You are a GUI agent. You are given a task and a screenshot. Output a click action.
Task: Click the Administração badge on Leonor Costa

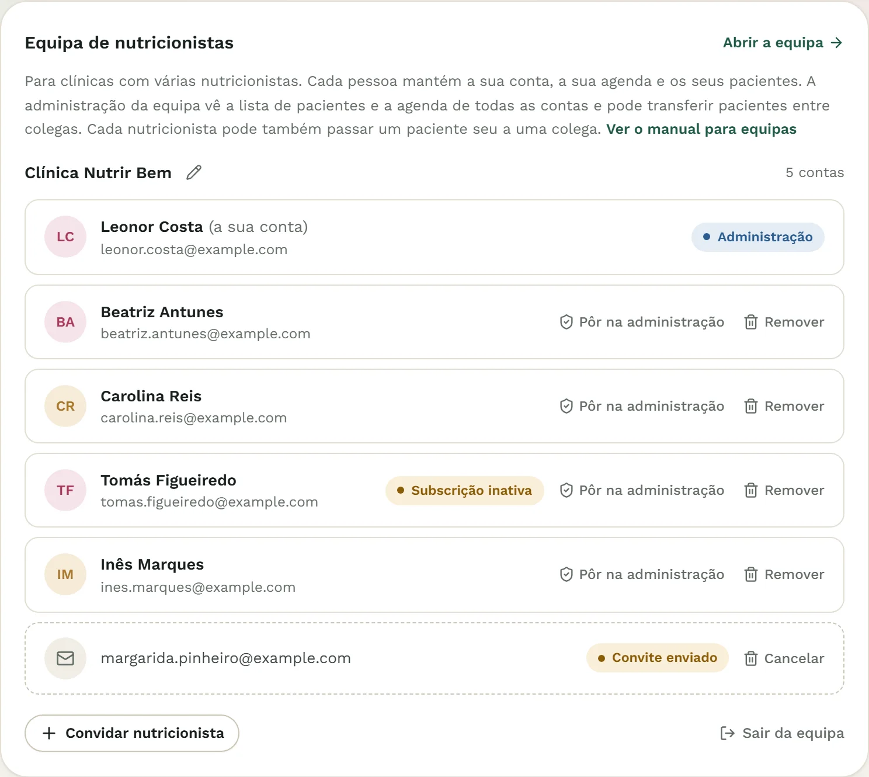[758, 237]
